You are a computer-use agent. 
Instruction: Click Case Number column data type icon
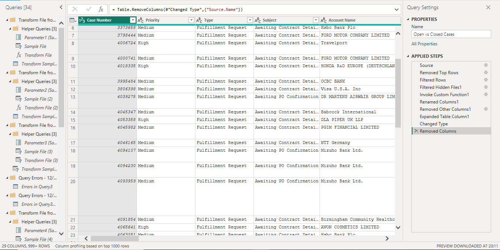pos(82,20)
